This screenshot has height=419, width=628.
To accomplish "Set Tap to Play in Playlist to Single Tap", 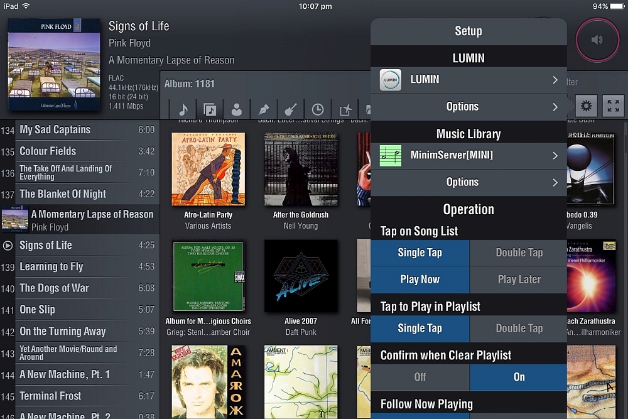I will tap(420, 329).
